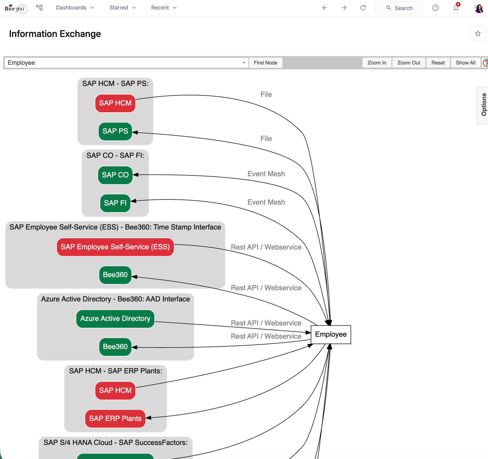Refresh the page with reload icon
Screen dimensions: 488x459
363,8
